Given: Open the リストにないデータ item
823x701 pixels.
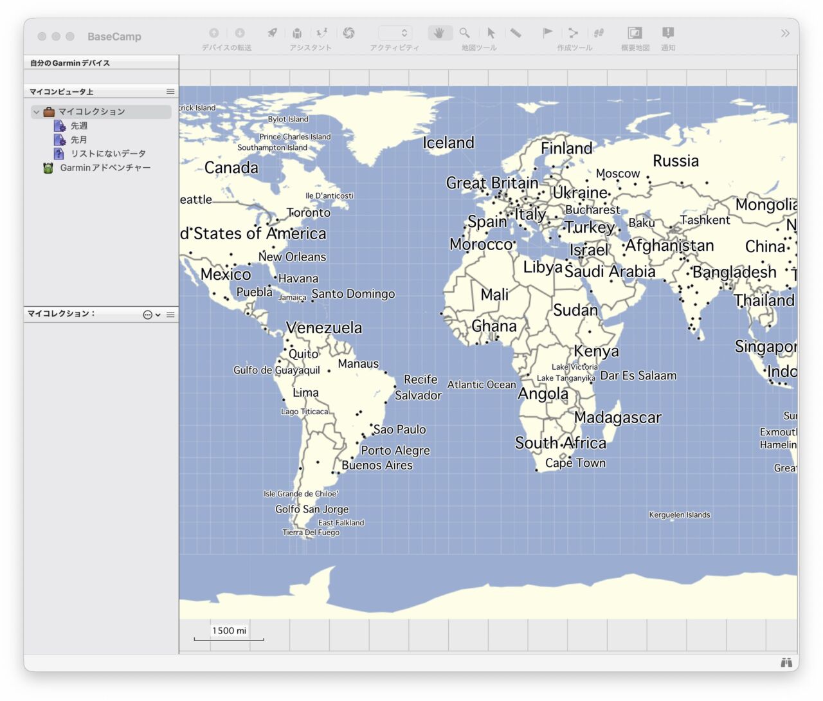Looking at the screenshot, I should click(x=107, y=154).
